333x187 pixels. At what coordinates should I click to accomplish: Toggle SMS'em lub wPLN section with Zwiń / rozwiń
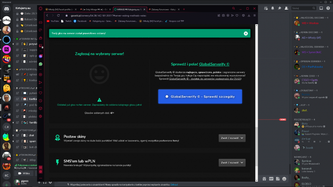point(232,163)
